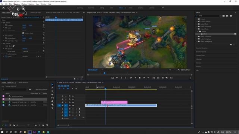The image size is (239, 134).
Task: Click Play-Stop Toggle in Program Monitor
Action: [140, 78]
